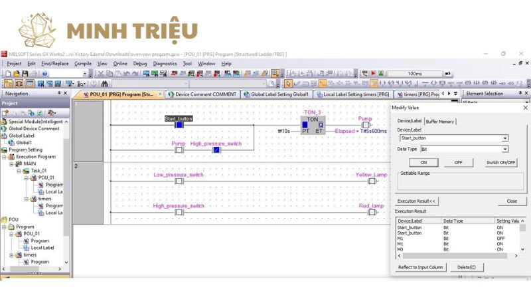Click the New project blank page icon

coord(7,74)
